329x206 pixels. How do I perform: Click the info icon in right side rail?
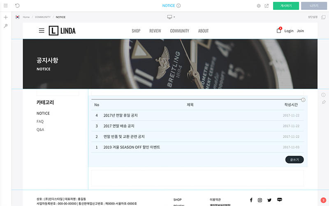[x=323, y=95]
